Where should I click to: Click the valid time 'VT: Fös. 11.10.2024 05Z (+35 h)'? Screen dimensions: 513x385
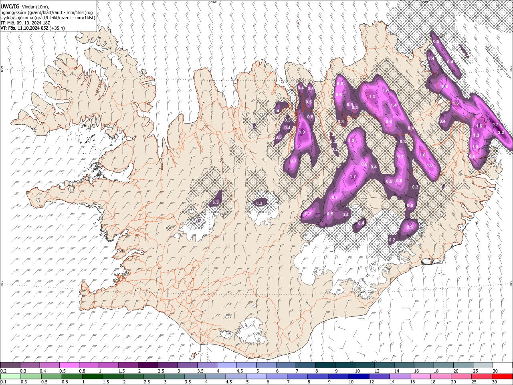point(32,28)
